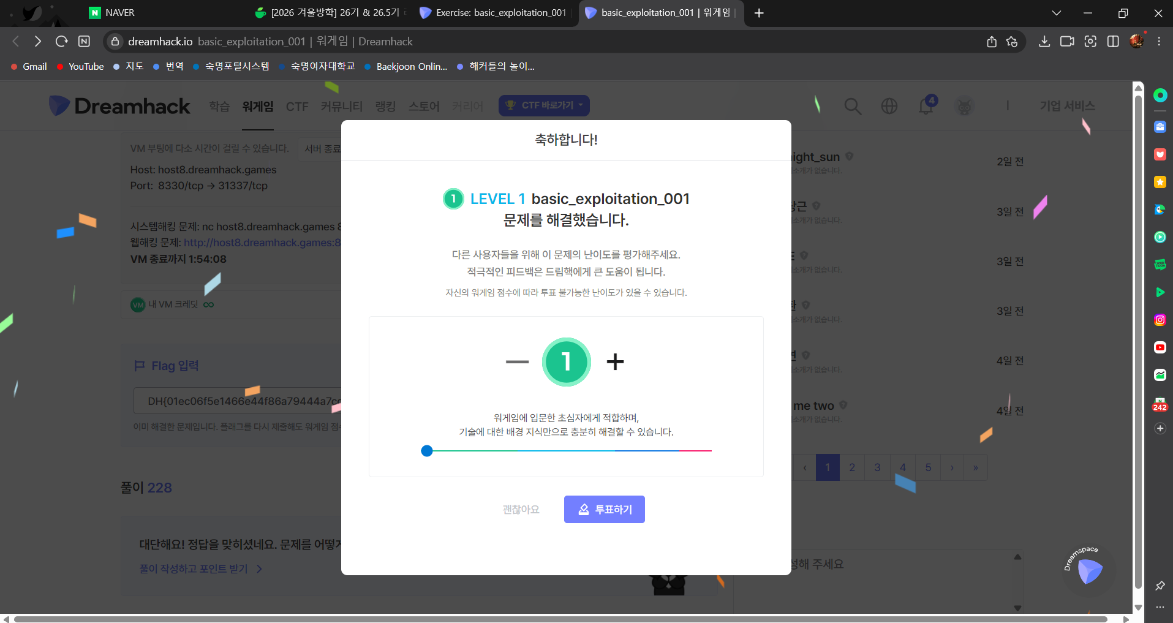This screenshot has width=1173, height=623.
Task: Toggle the split screen view
Action: 1114,41
